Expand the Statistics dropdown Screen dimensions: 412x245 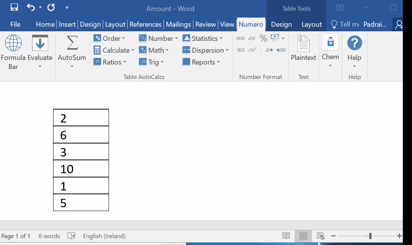tap(203, 38)
